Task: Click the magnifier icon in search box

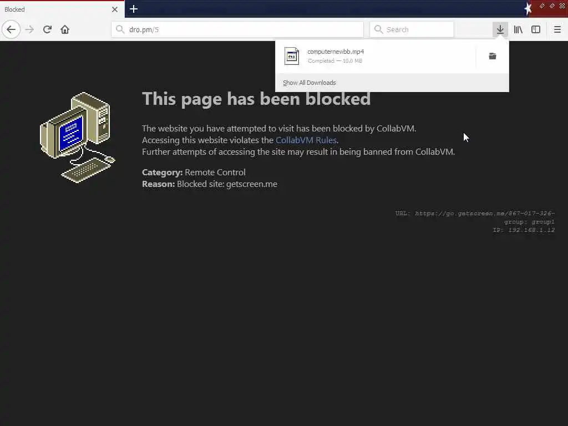Action: (x=378, y=29)
